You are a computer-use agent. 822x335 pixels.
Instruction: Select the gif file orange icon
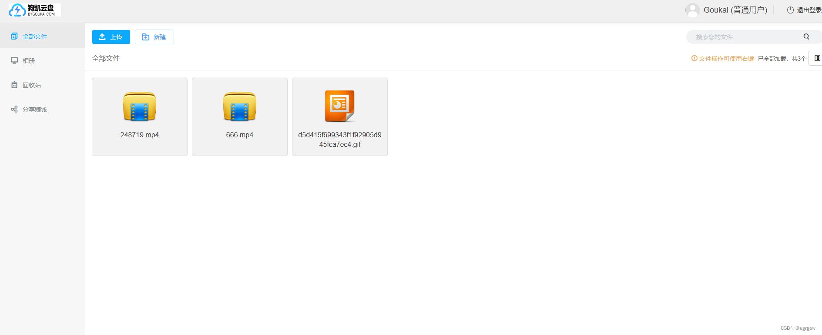pyautogui.click(x=340, y=106)
